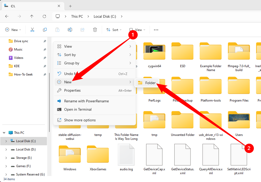Choose Folder in the New submenu
Image resolution: width=261 pixels, height=182 pixels.
tap(147, 83)
